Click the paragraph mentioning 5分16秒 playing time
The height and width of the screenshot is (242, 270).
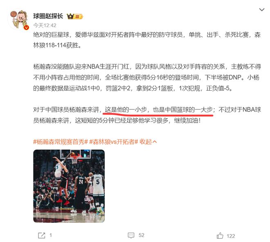pos(147,78)
